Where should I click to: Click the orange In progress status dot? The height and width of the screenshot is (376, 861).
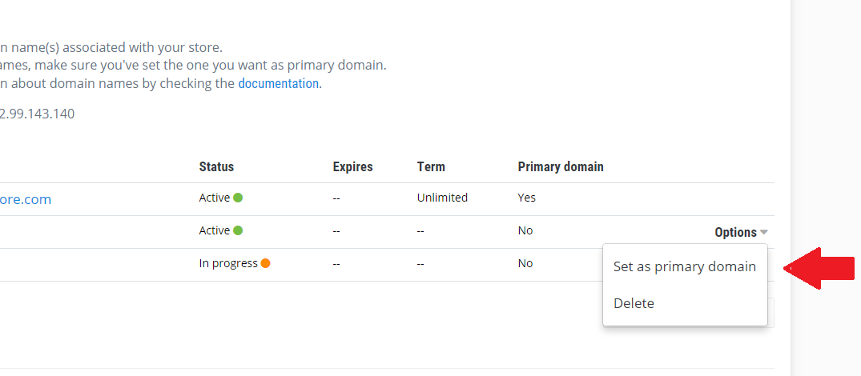tap(265, 263)
